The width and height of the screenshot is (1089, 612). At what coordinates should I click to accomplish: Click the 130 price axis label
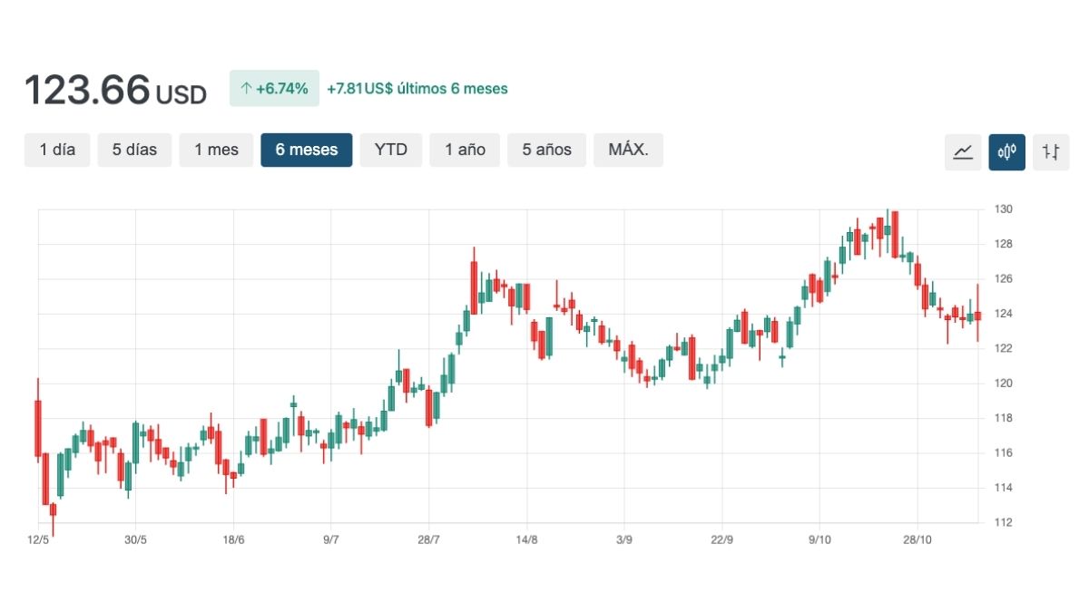pos(1002,209)
